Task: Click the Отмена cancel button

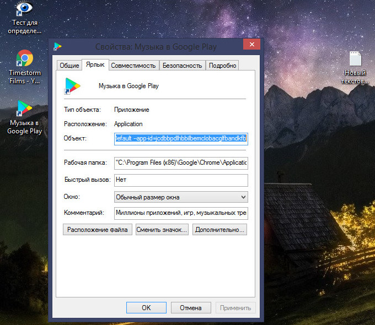Action: 191,307
